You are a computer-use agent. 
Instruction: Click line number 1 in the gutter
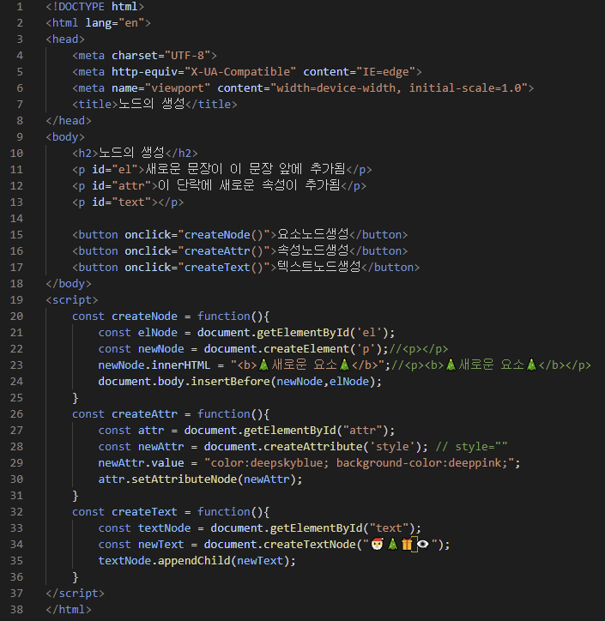(x=20, y=7)
